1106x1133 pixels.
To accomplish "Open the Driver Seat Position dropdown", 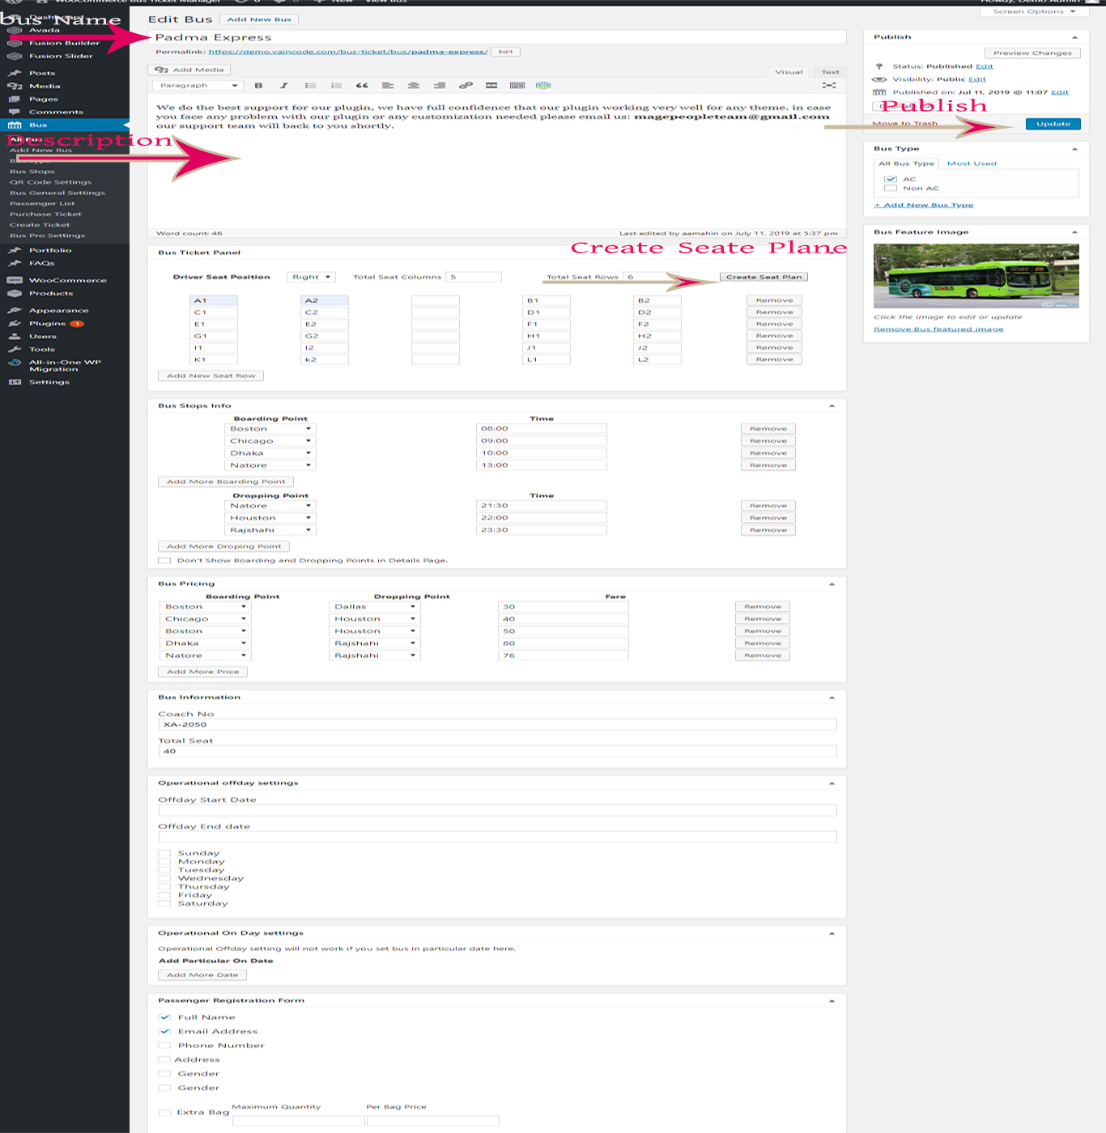I will tap(311, 277).
